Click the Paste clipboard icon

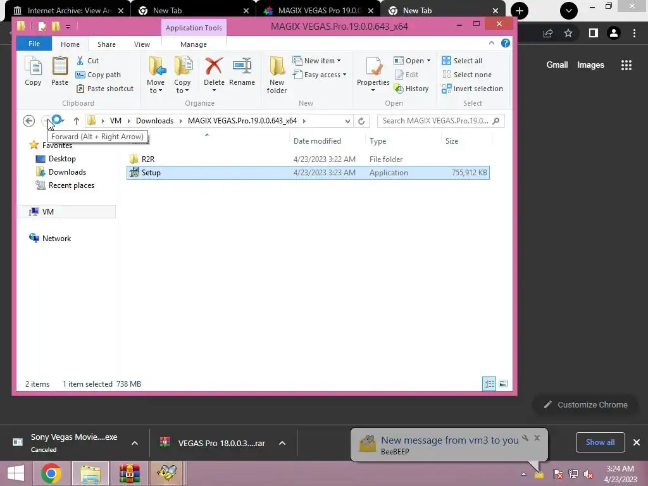tap(59, 71)
